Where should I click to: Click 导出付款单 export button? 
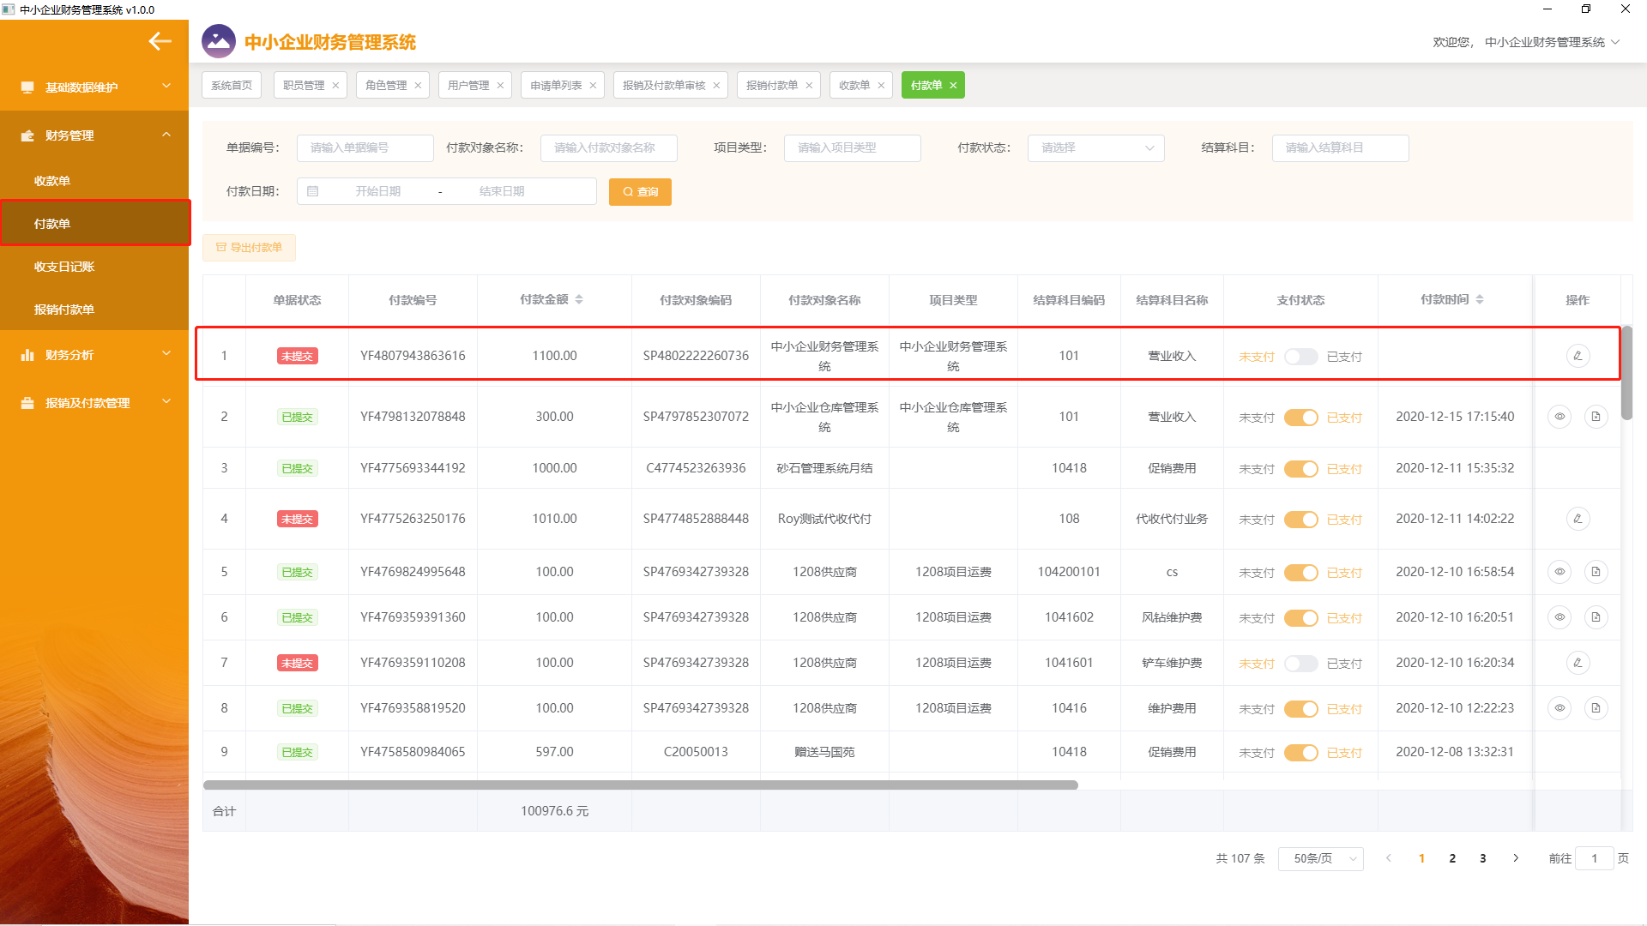(x=249, y=248)
